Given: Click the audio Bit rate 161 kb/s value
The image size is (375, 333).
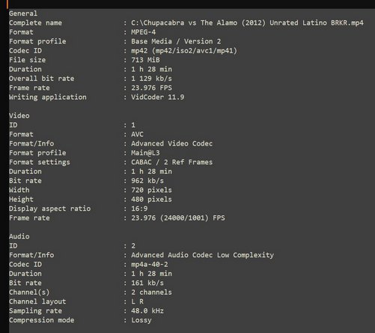Looking at the screenshot, I should [x=147, y=283].
